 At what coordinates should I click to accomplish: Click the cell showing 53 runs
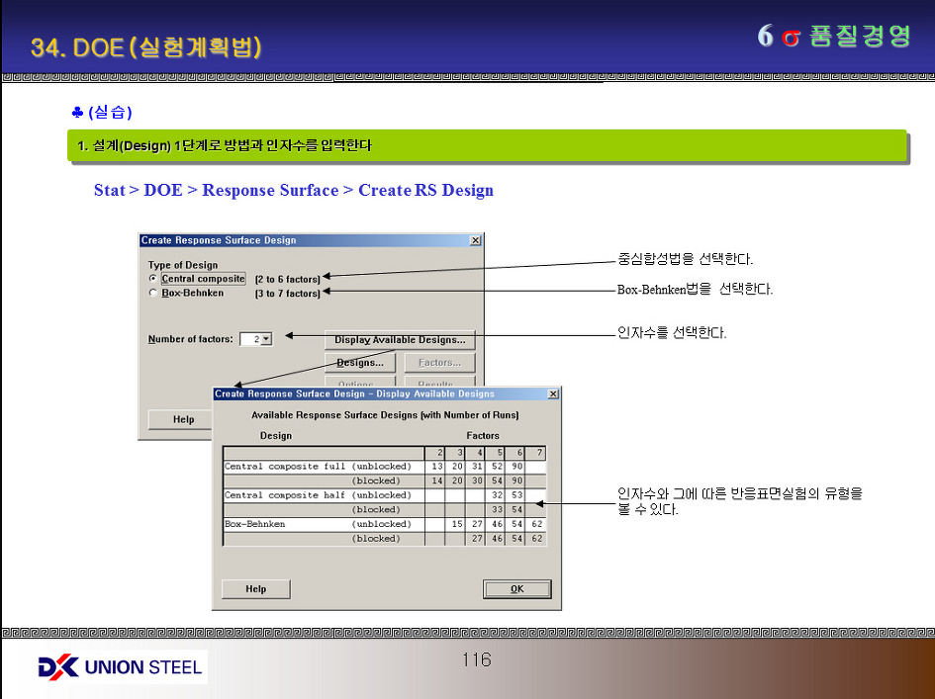515,495
